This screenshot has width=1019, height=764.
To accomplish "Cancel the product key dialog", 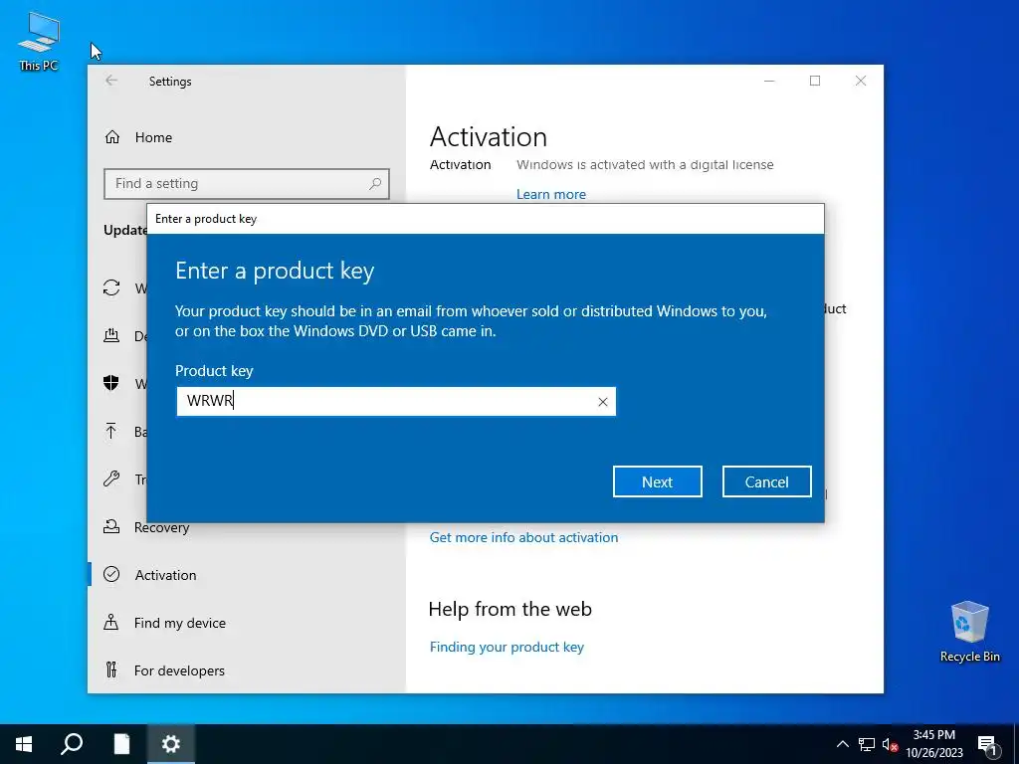I will click(766, 481).
